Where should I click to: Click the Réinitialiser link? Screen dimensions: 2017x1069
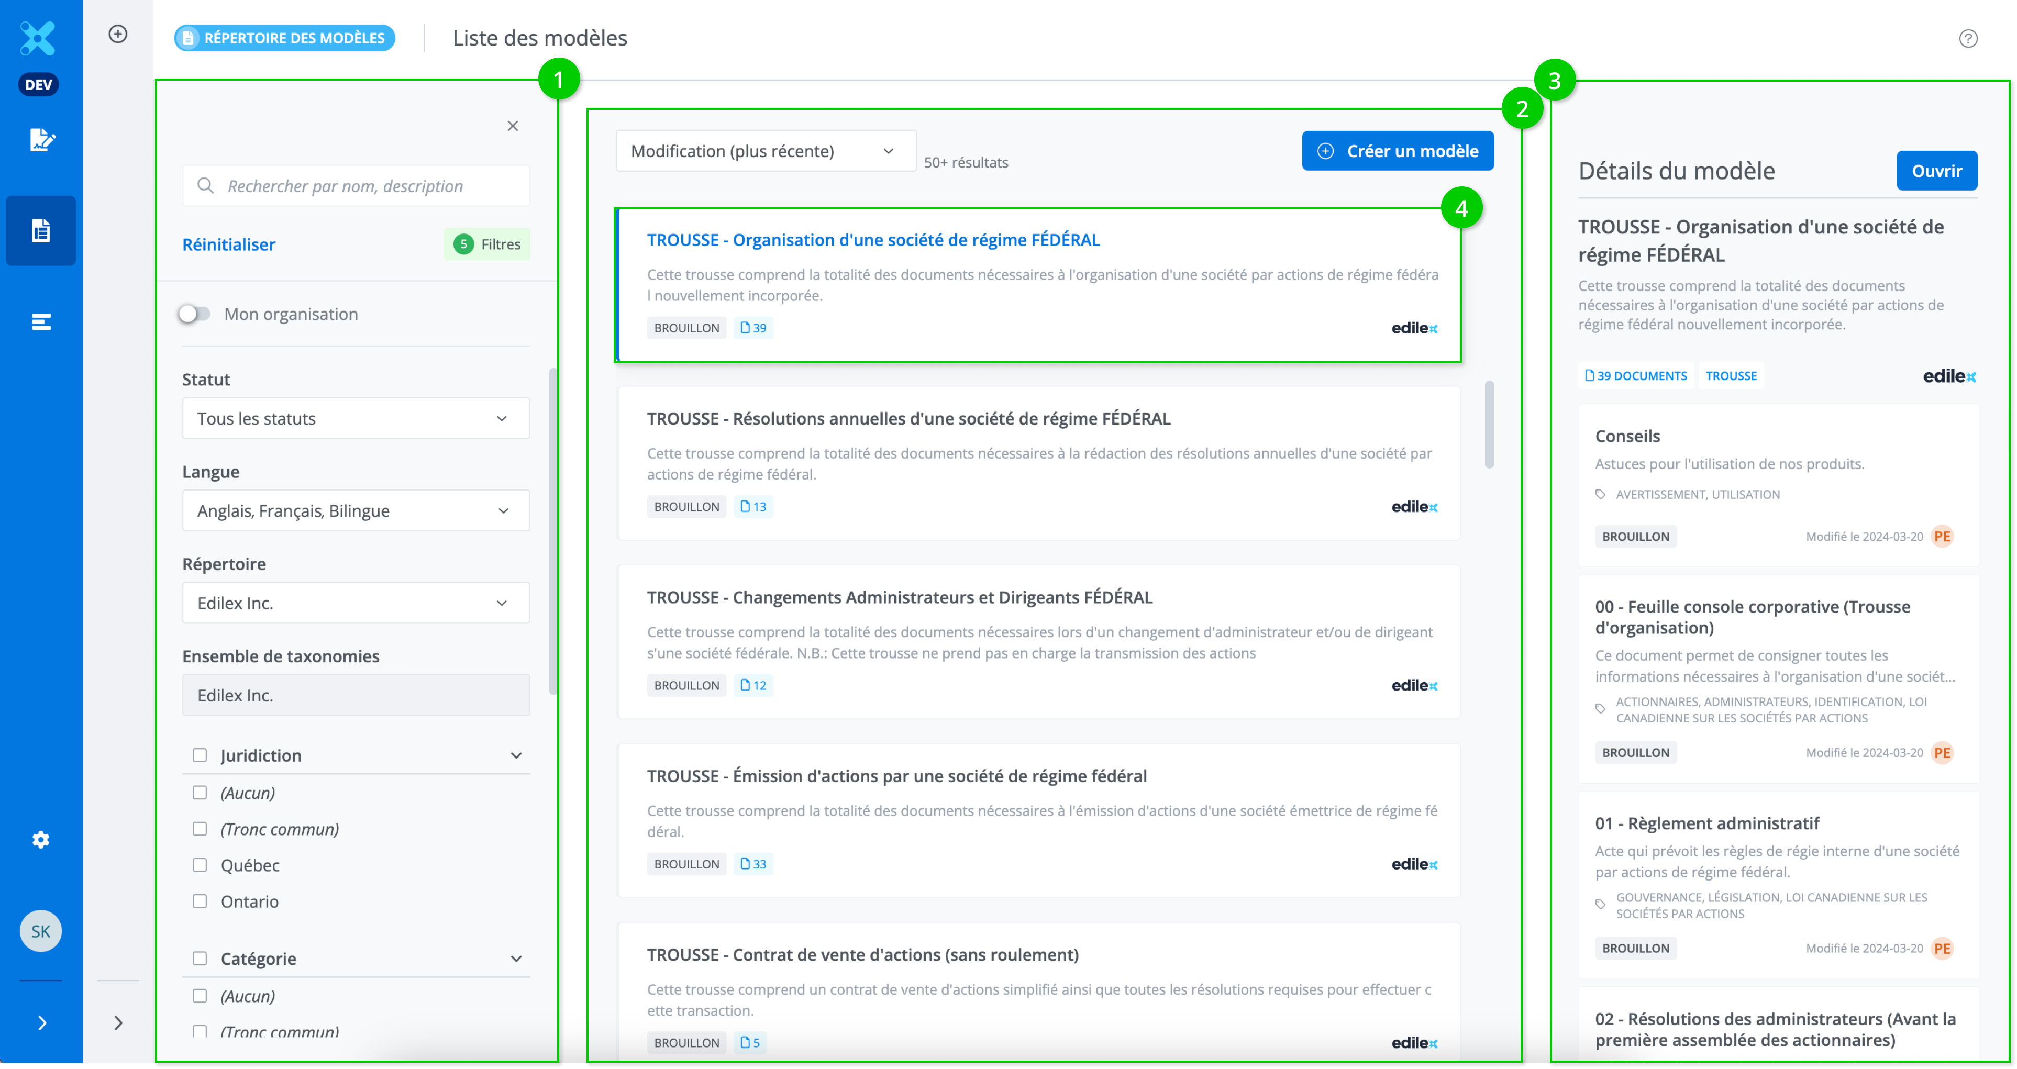[229, 244]
